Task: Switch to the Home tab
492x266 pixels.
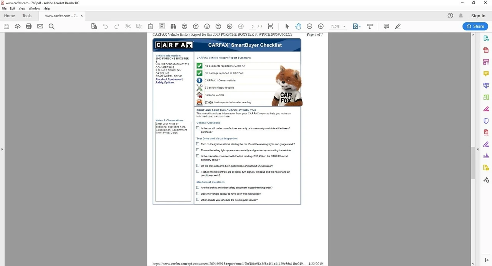Action: 9,16
